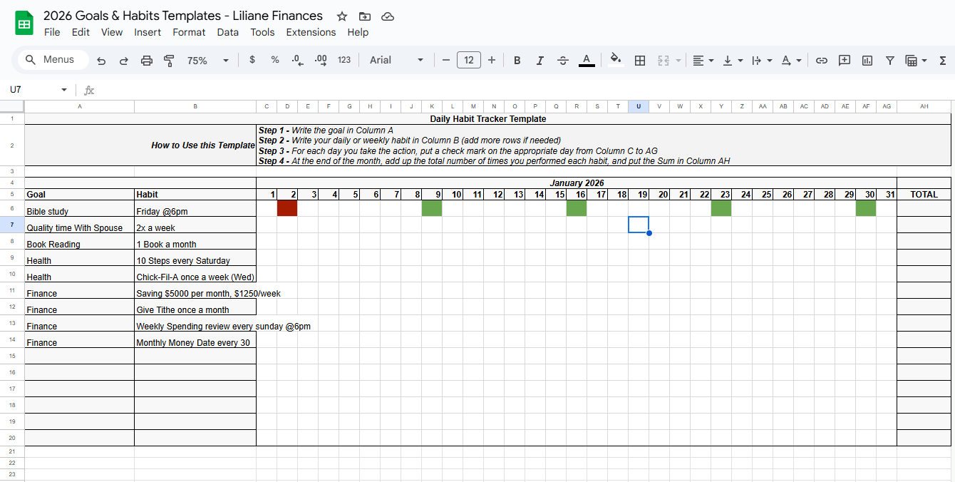Viewport: 955px width, 482px height.
Task: Select the currency format icon
Action: (252, 60)
